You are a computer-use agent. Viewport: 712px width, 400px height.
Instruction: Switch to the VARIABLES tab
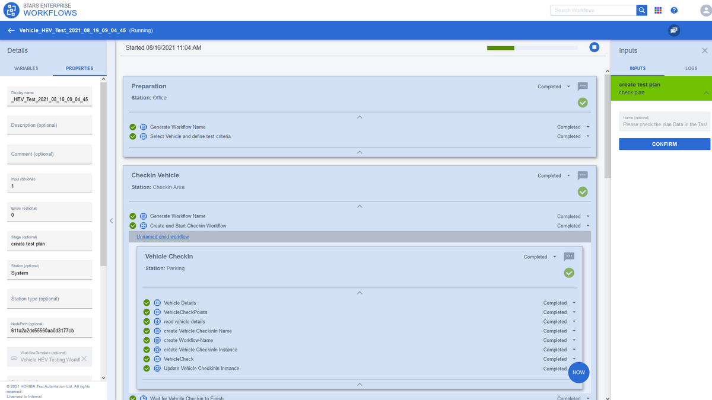point(26,68)
